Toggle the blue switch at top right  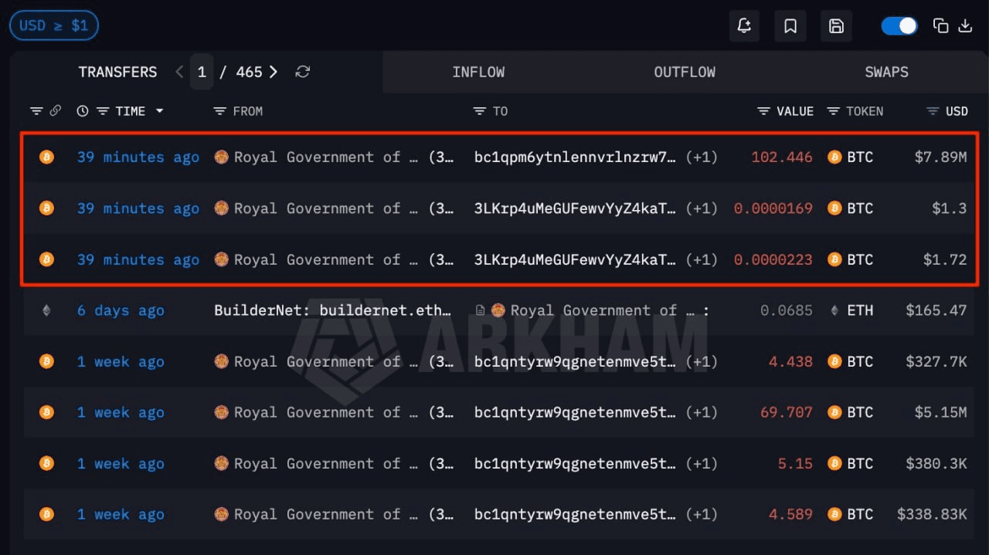point(899,26)
